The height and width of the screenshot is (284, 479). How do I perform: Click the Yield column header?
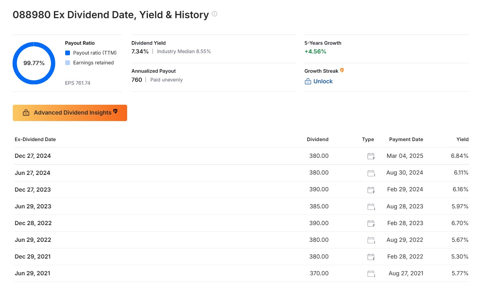462,139
